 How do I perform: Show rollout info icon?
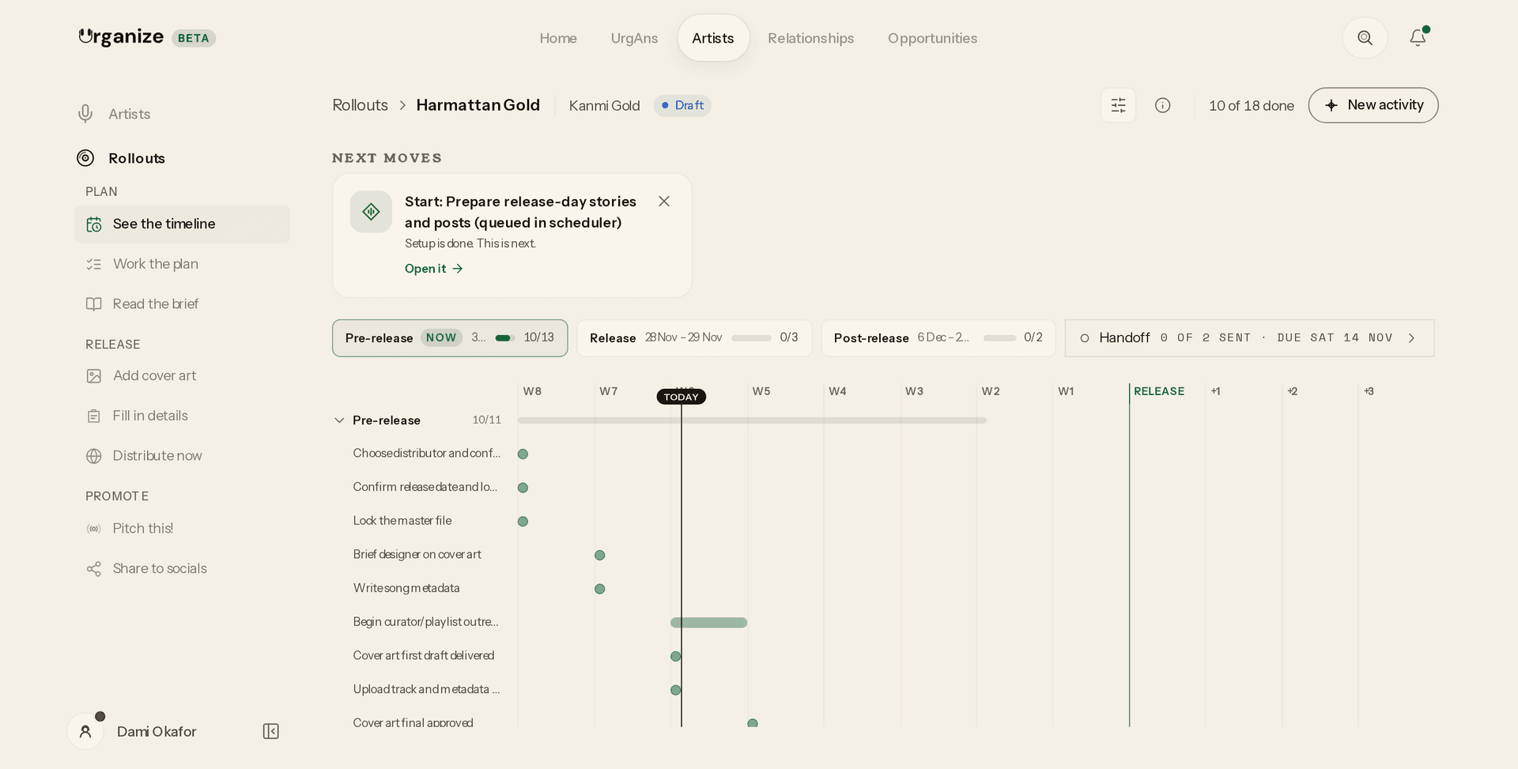coord(1162,105)
